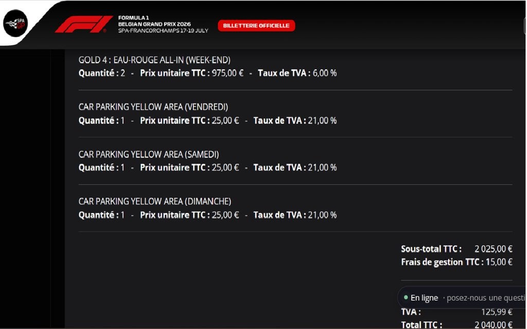
Task: Select the Vendredi parking 25,00 € price
Action: (x=225, y=120)
